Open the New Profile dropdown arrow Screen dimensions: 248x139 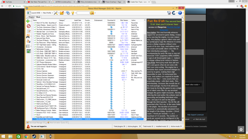[53, 13]
